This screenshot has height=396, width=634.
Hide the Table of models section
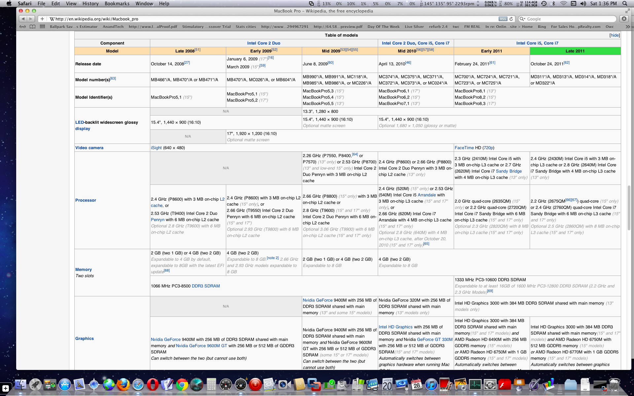pyautogui.click(x=615, y=35)
